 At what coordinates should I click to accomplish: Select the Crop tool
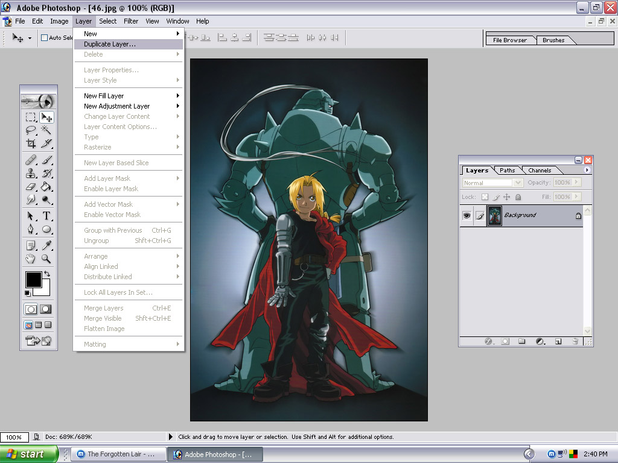31,143
